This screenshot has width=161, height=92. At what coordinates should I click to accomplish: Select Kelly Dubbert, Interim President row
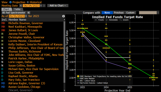point(33,44)
